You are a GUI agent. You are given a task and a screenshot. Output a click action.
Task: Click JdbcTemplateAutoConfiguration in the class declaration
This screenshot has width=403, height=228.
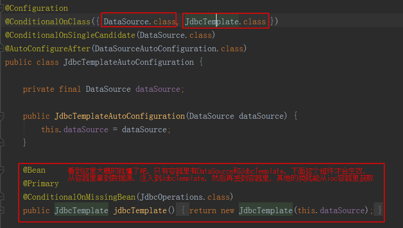coord(129,62)
